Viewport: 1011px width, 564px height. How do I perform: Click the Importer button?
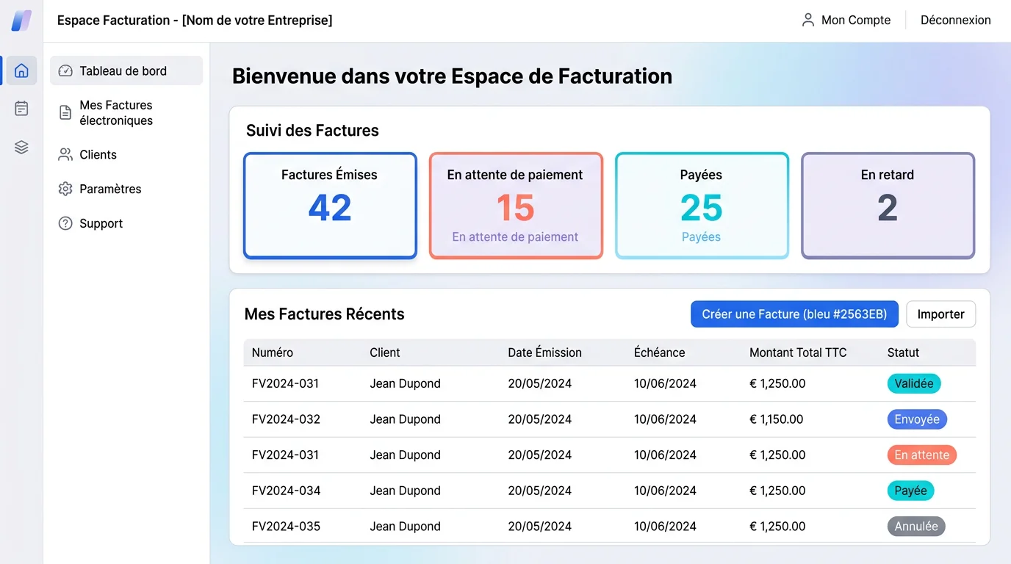(x=940, y=314)
